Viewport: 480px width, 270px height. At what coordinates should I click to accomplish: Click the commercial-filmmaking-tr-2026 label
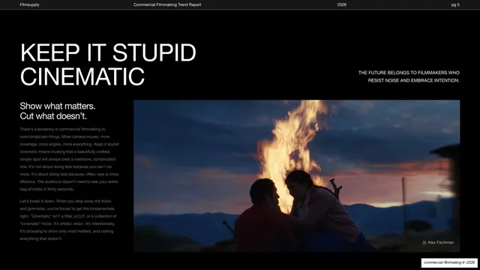click(x=449, y=262)
